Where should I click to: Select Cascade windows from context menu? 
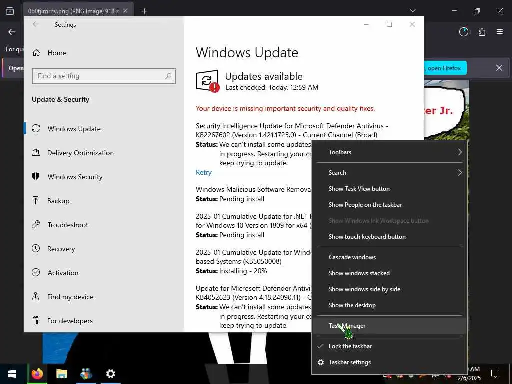[389, 257]
